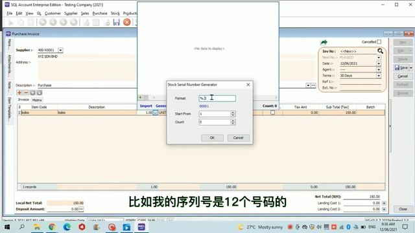The height and width of the screenshot is (233, 415).
Task: Click the Close button at bottom right
Action: point(403,209)
